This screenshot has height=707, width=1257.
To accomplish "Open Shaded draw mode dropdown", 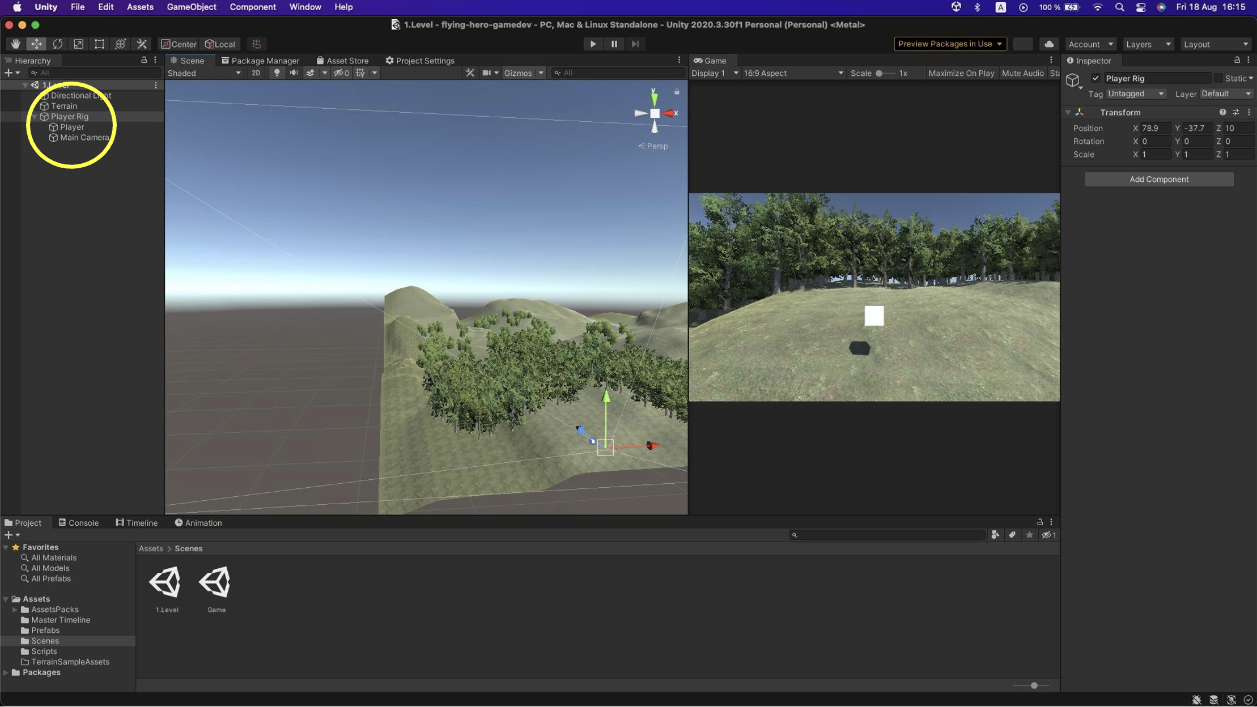I will [x=205, y=73].
